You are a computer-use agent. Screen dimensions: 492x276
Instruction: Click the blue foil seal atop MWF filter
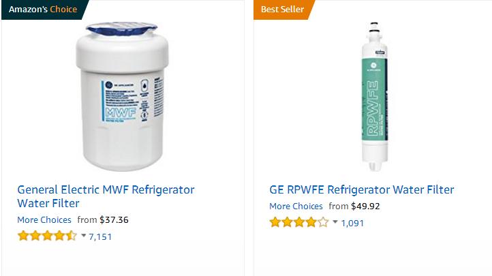tap(122, 29)
